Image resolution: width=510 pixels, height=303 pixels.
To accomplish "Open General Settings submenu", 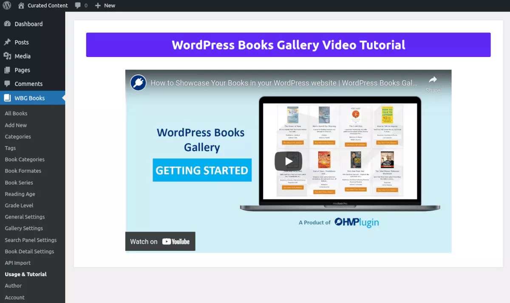I will click(x=25, y=217).
